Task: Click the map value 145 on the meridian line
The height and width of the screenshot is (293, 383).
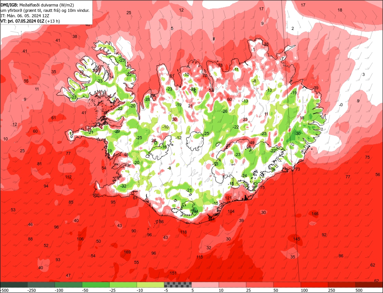Action: (x=296, y=239)
